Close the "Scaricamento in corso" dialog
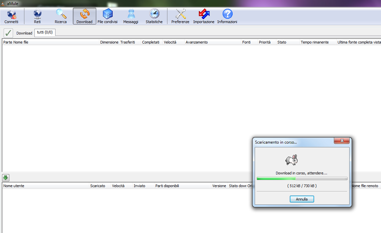Viewport: 381px width, 233px height. pyautogui.click(x=342, y=141)
